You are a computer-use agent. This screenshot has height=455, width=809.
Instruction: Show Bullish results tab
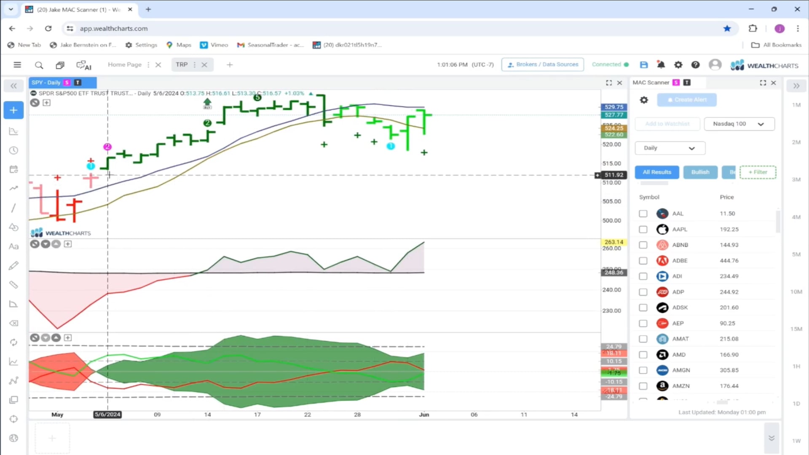click(x=700, y=172)
